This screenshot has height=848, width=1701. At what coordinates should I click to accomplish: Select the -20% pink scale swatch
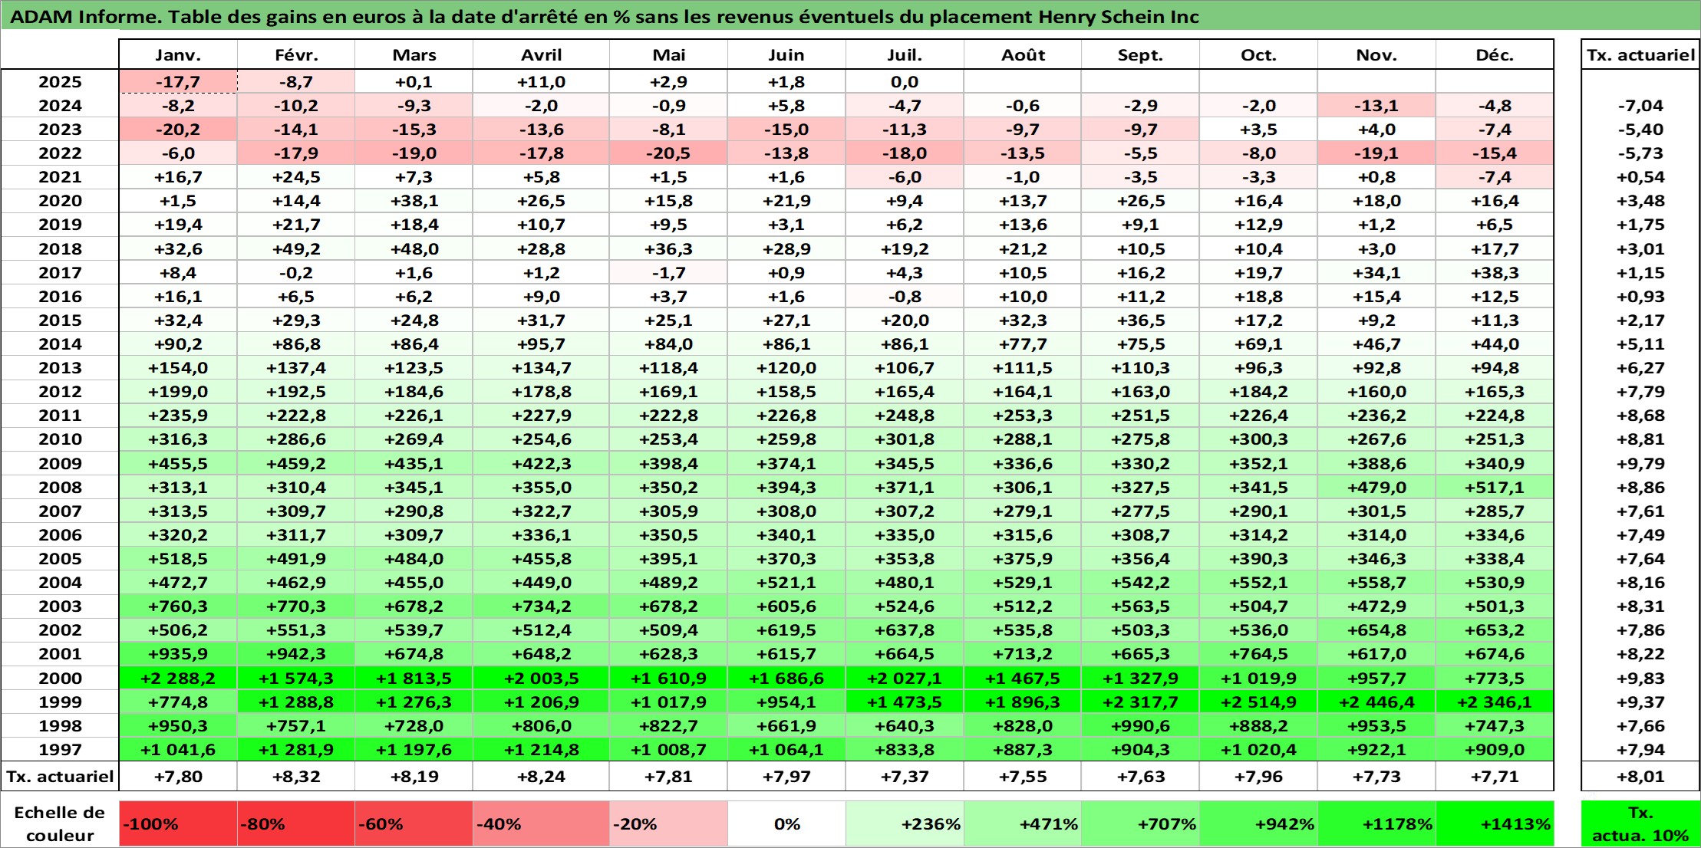[668, 824]
